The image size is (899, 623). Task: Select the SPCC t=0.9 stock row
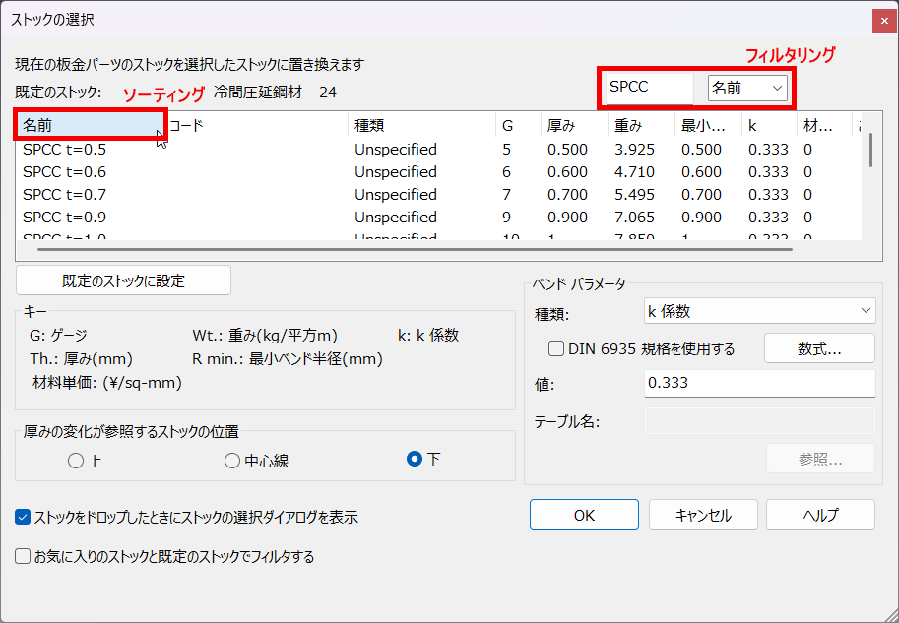[x=65, y=218]
